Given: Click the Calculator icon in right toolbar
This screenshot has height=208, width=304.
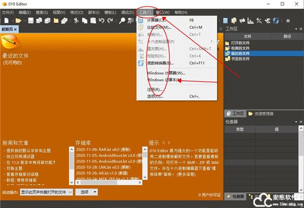Looking at the screenshot, I should pos(225,21).
